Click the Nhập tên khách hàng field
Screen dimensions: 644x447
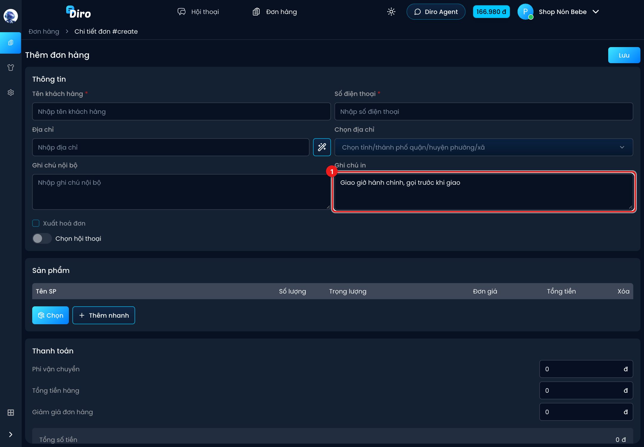pos(181,111)
